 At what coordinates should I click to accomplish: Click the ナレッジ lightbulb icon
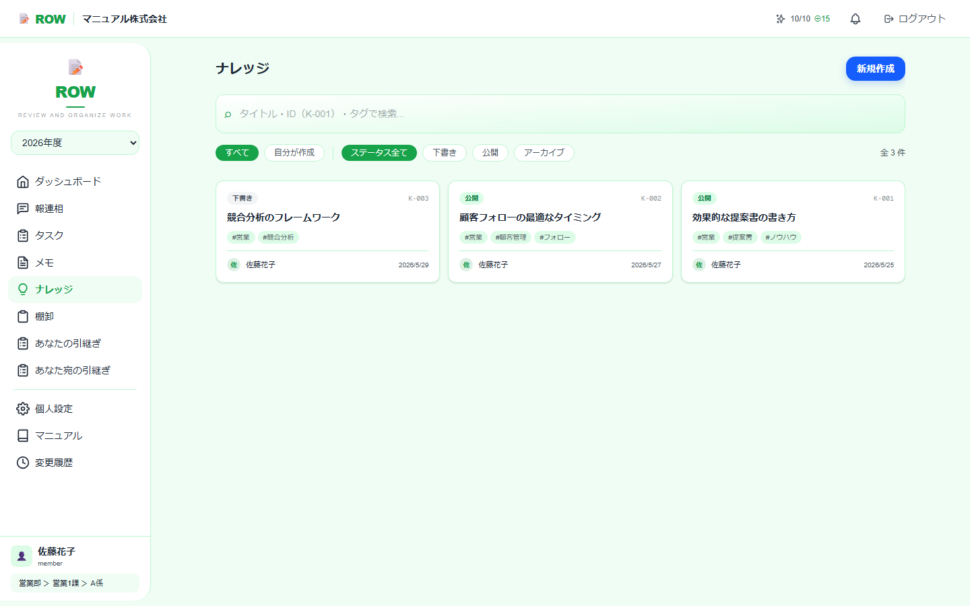pos(23,290)
